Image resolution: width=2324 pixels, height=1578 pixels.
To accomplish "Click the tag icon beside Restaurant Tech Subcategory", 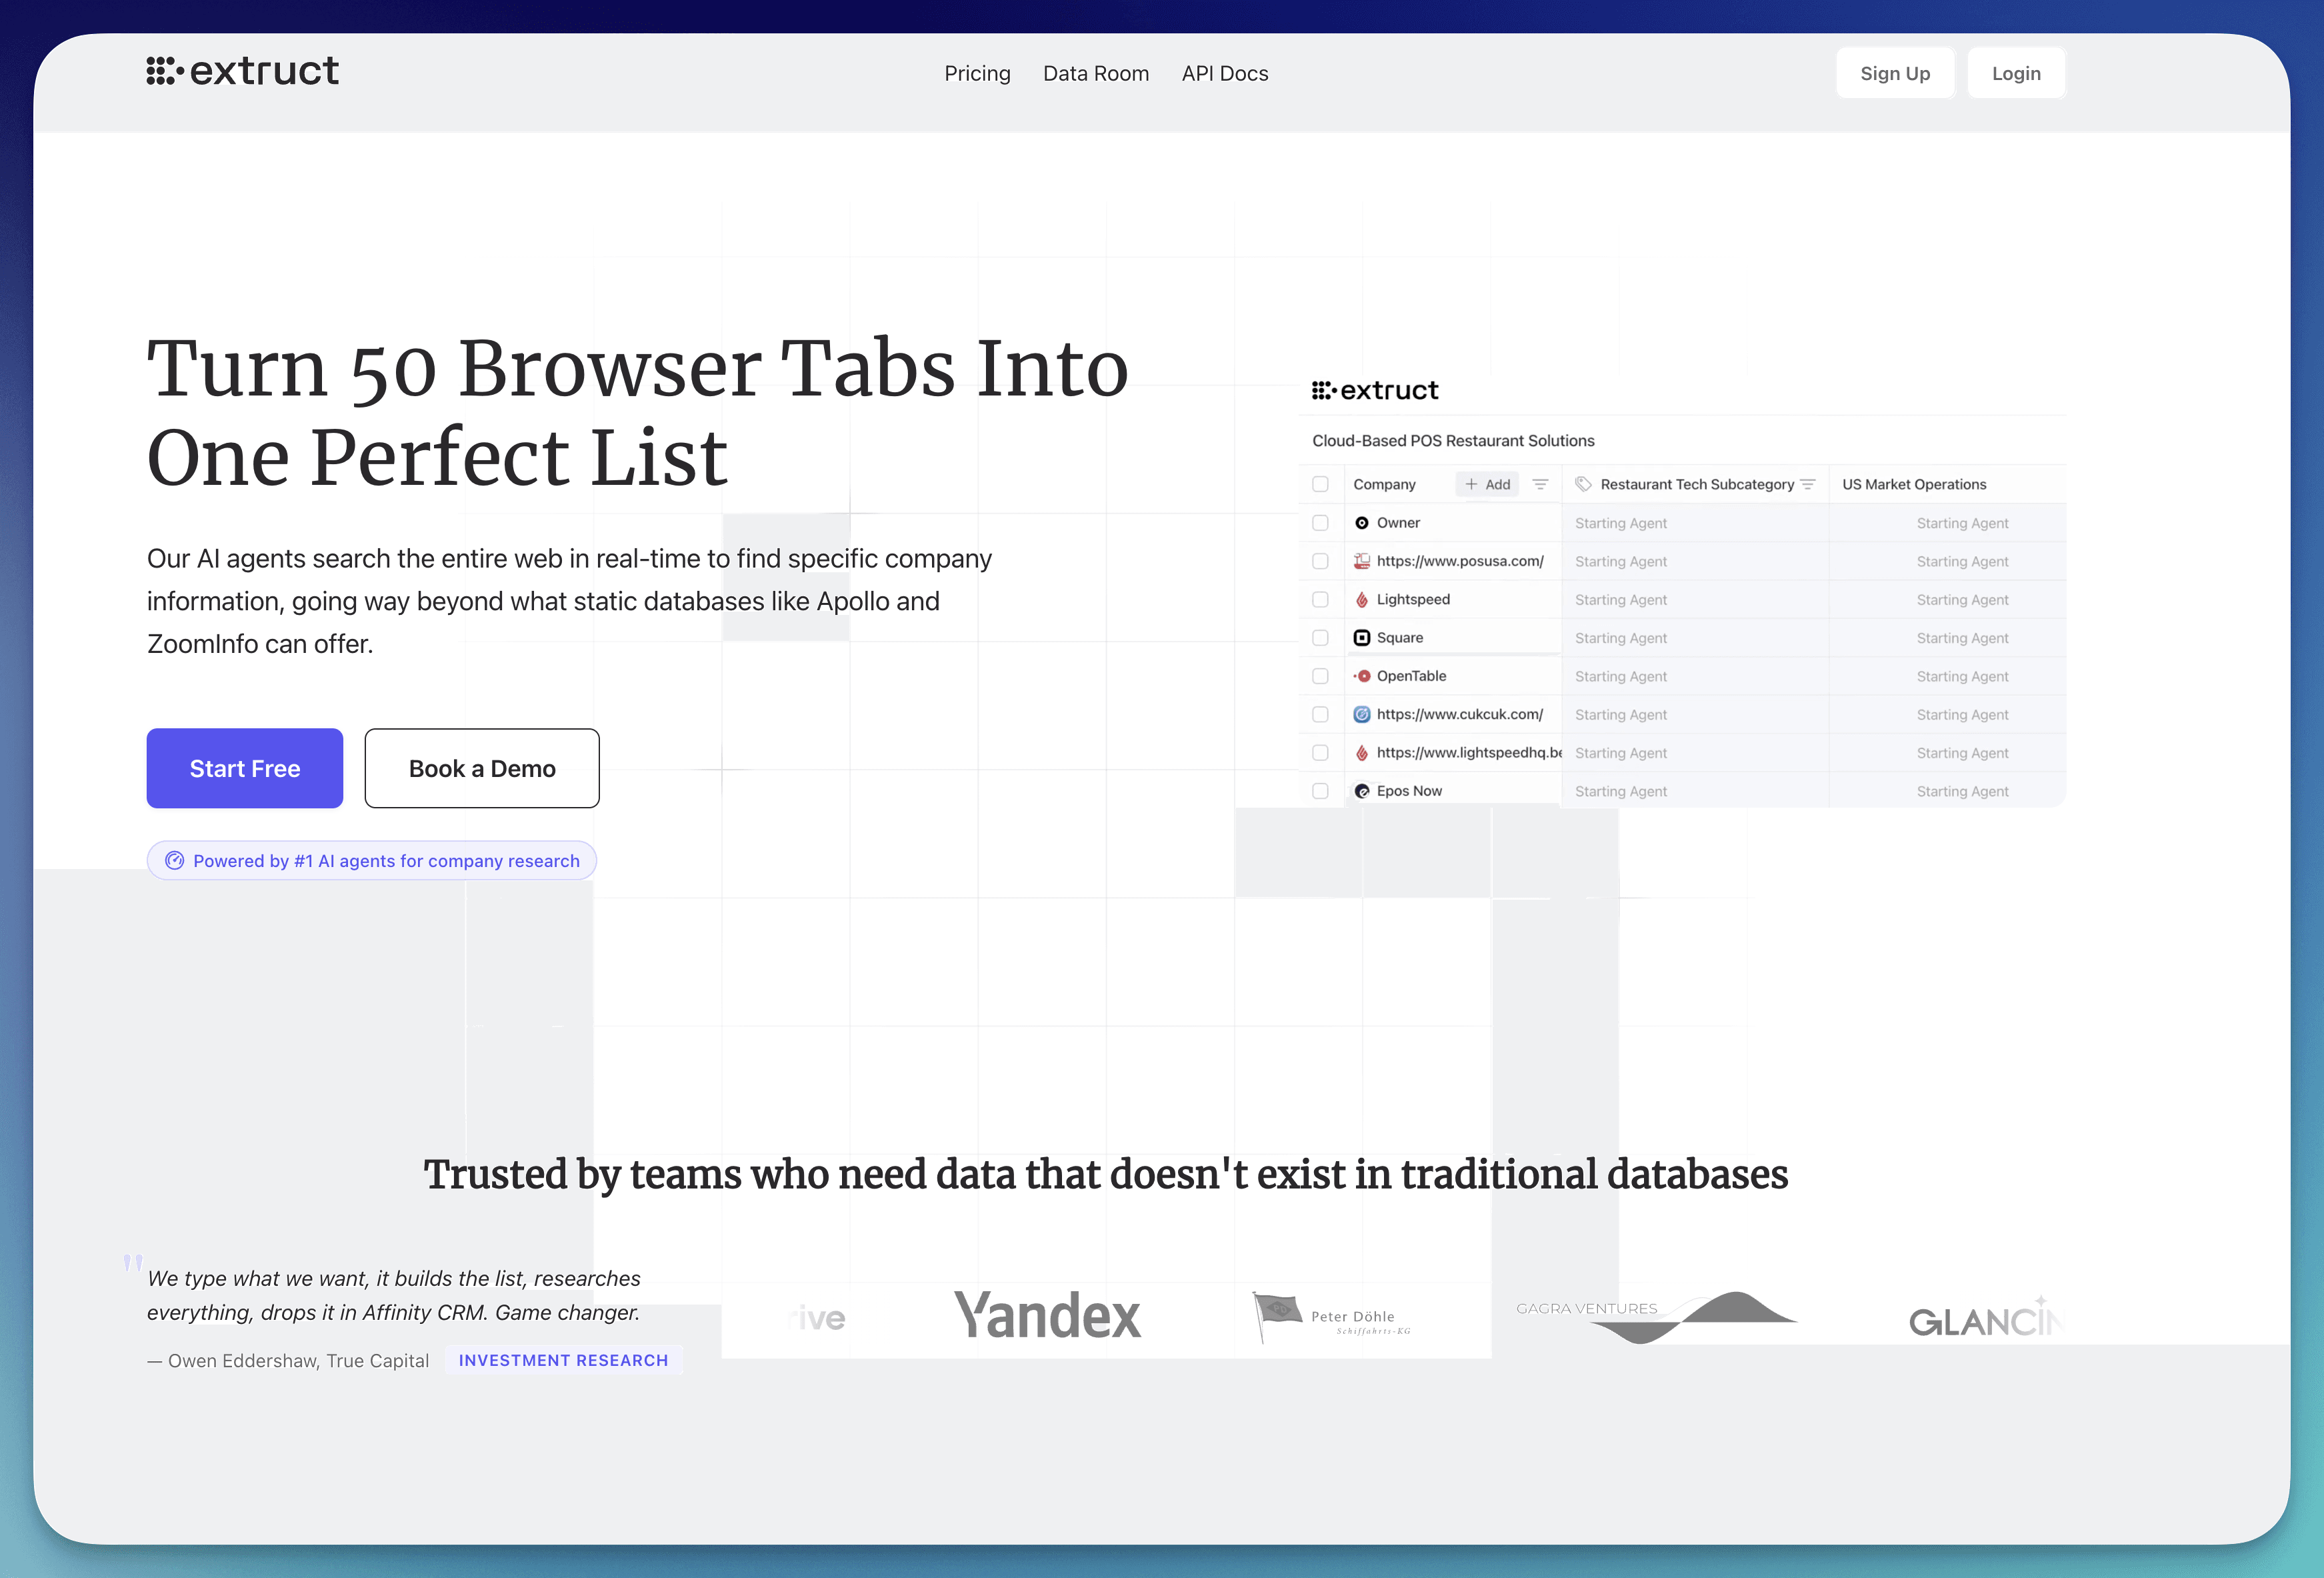I will pyautogui.click(x=1582, y=484).
